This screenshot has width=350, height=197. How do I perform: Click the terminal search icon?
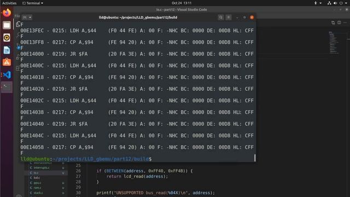pos(221,18)
